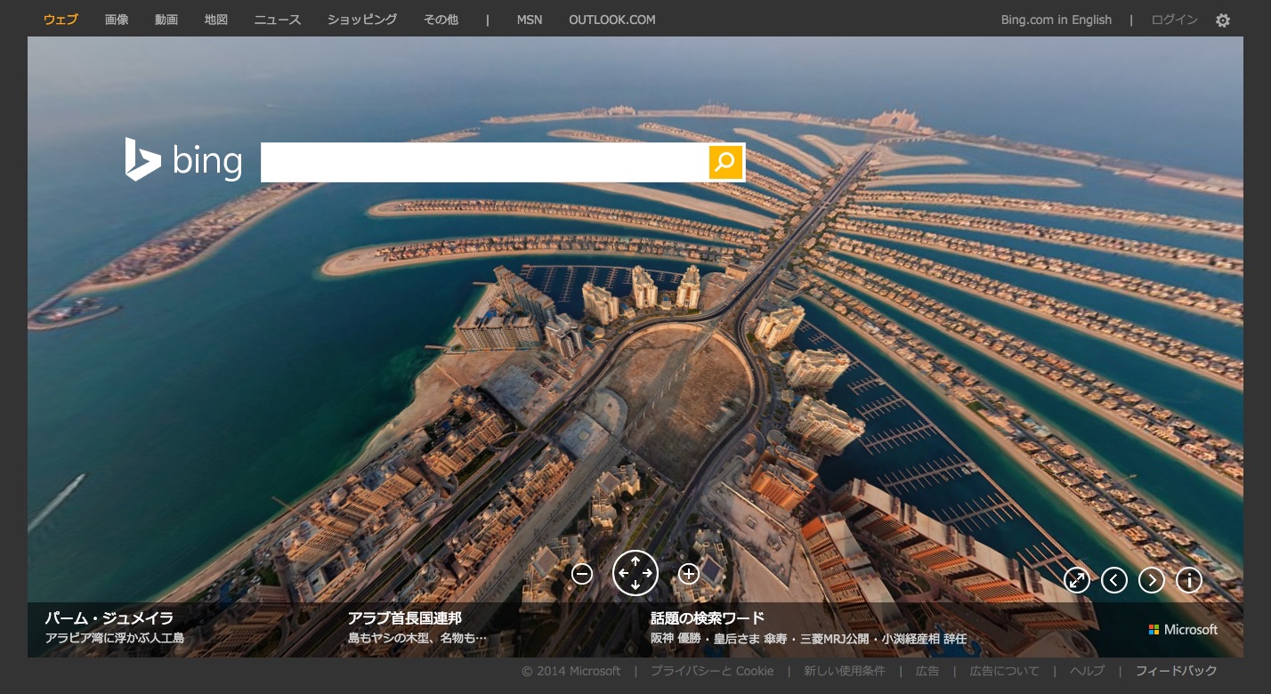
Task: Click the Bing search text box
Action: tap(484, 162)
